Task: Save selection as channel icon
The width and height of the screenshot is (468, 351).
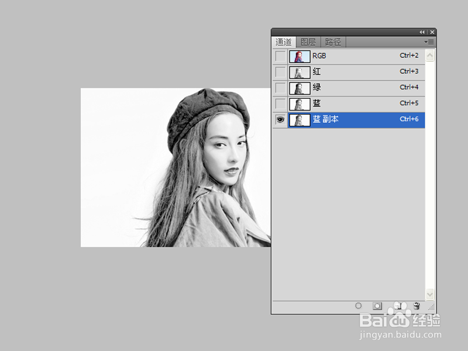Action: 377,306
